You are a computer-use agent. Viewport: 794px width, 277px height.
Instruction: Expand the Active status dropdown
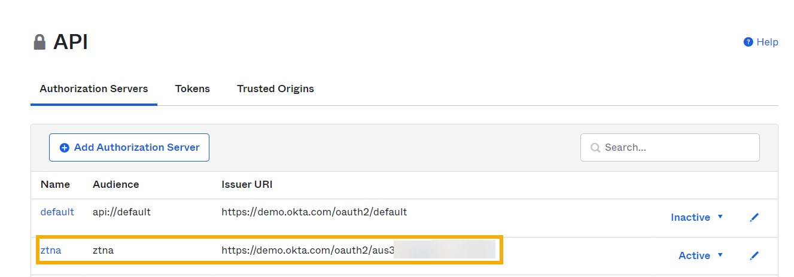click(x=701, y=255)
